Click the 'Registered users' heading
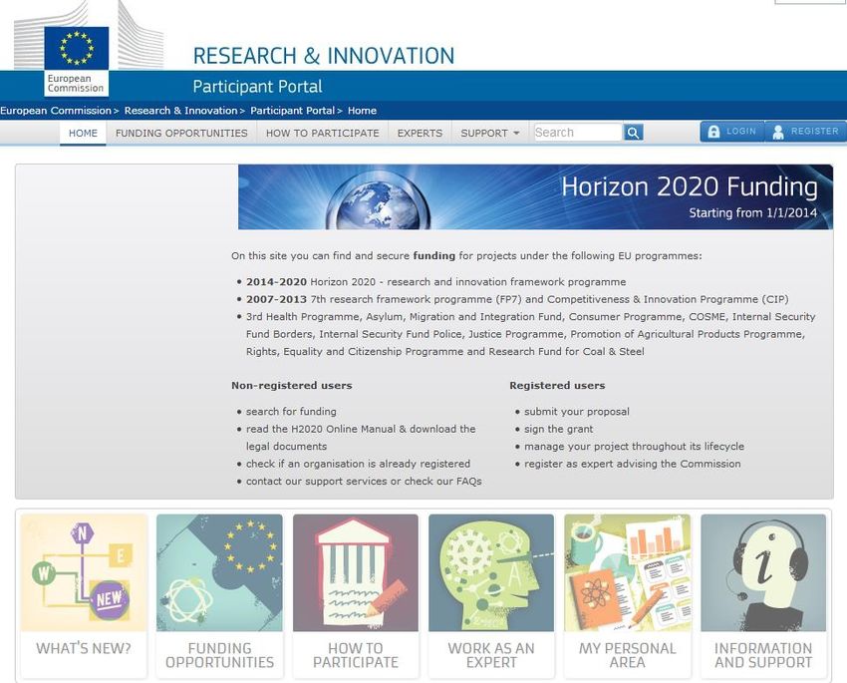Screen dimensions: 847x683 coord(557,386)
